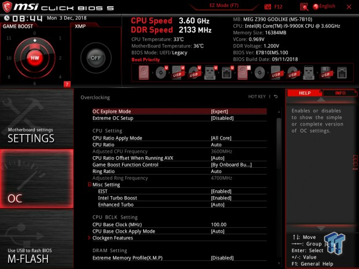Click the Adjusted CPU Frequency 3600MHz row
Screen dimensions: 359x269
(x=179, y=152)
